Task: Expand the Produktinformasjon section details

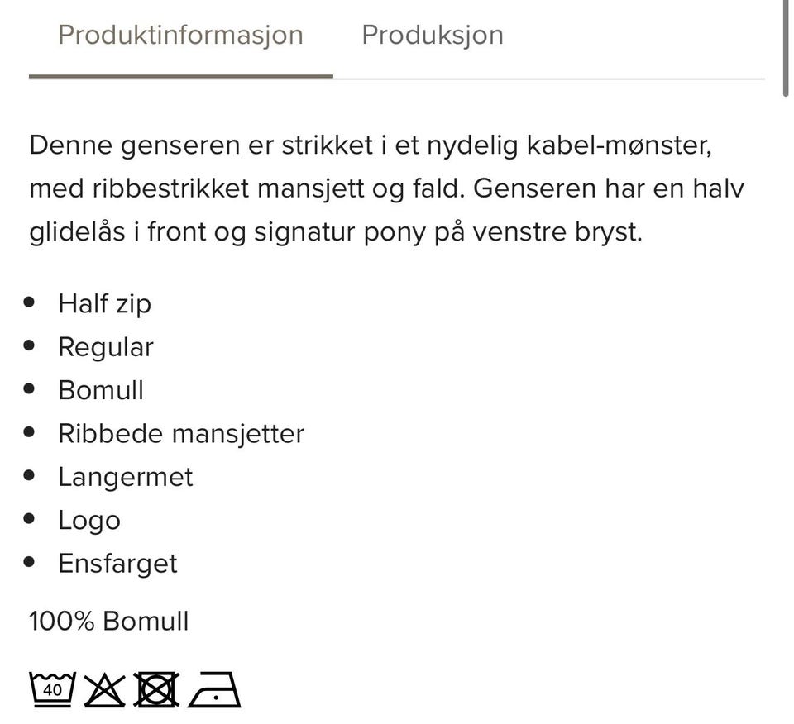Action: pyautogui.click(x=179, y=35)
